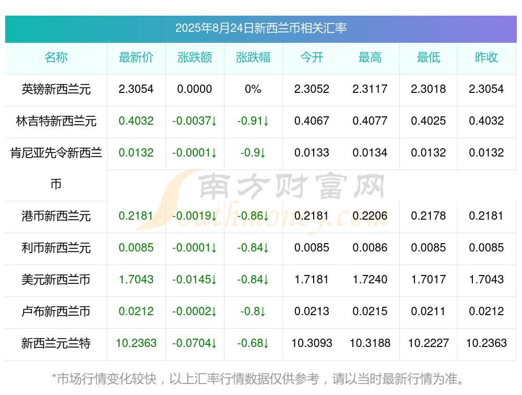
Task: Click the 0.4077 high value
Action: click(370, 121)
